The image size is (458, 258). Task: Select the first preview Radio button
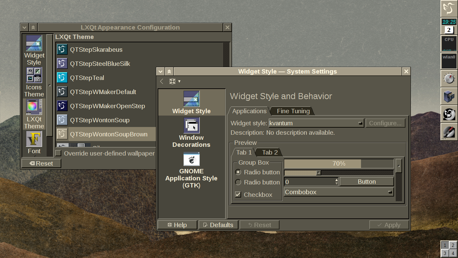[238, 172]
